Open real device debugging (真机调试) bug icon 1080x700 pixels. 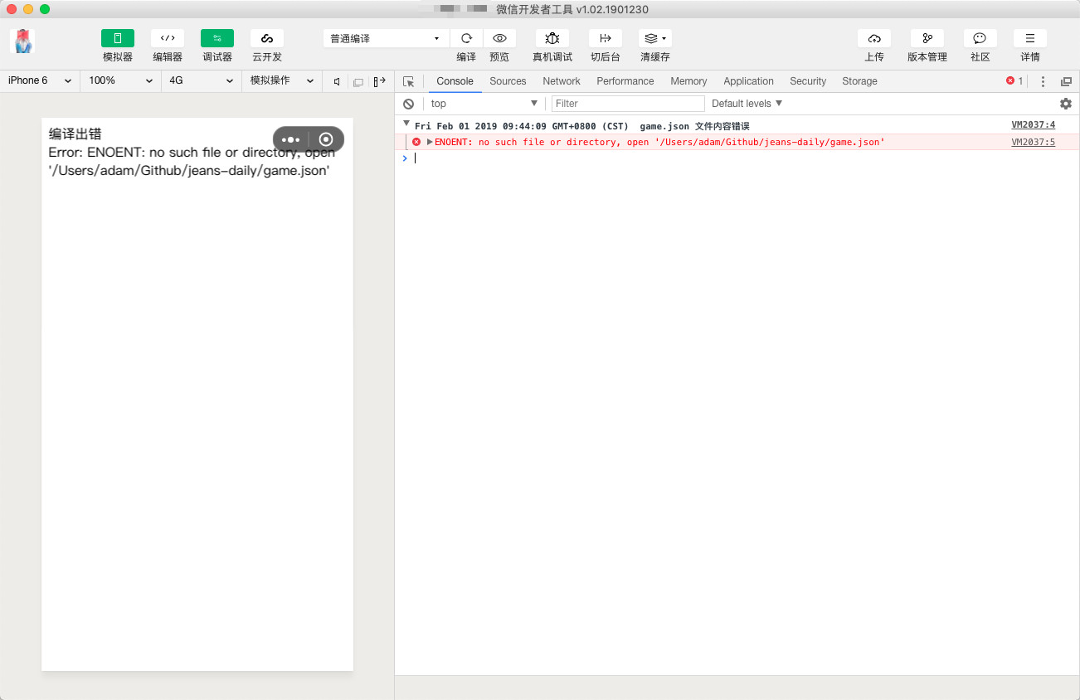coord(552,39)
